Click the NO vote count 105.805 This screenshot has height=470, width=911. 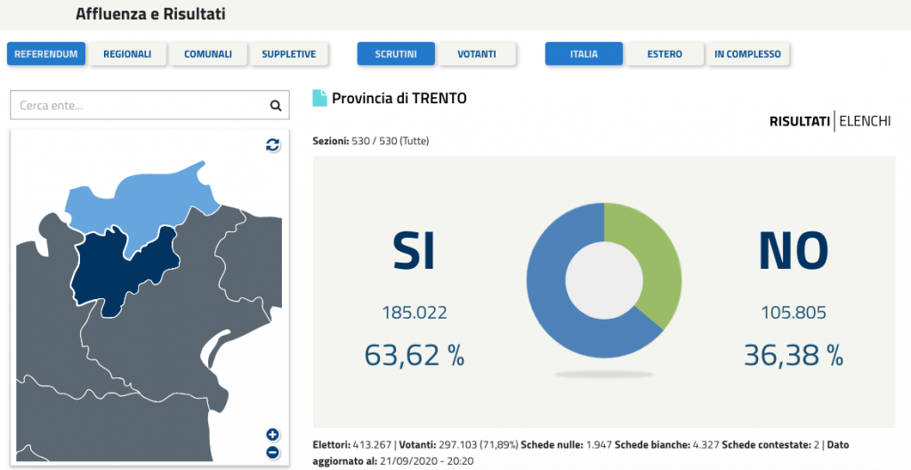click(794, 312)
